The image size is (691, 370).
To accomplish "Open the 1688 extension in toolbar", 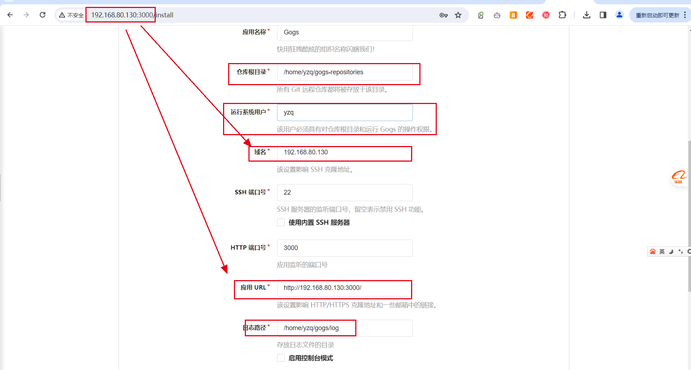I will [529, 15].
